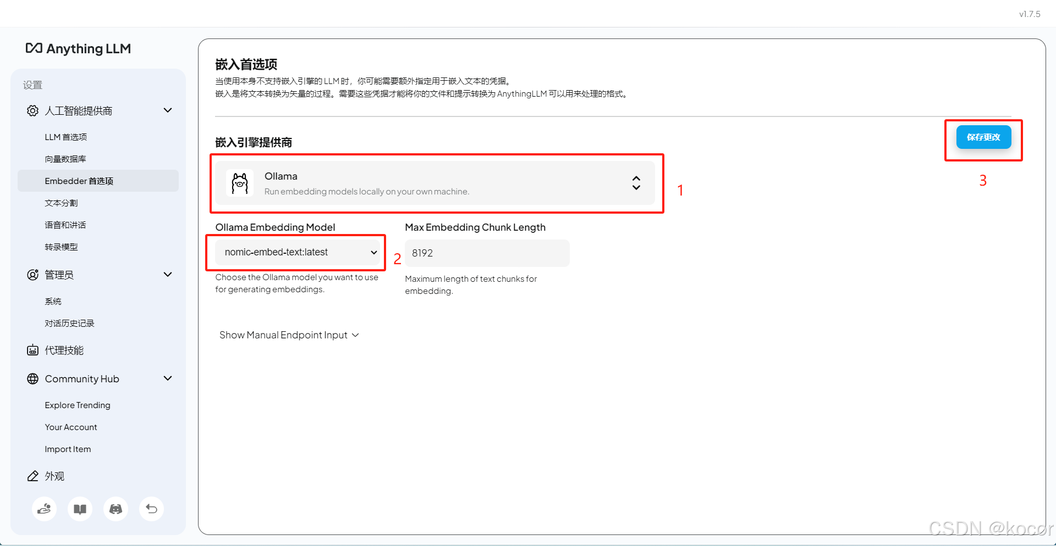Click the Ollama llama logo
This screenshot has height=546, width=1056.
(240, 183)
